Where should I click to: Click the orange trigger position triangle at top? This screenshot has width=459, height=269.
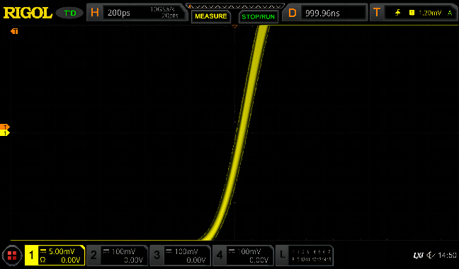coord(234,27)
